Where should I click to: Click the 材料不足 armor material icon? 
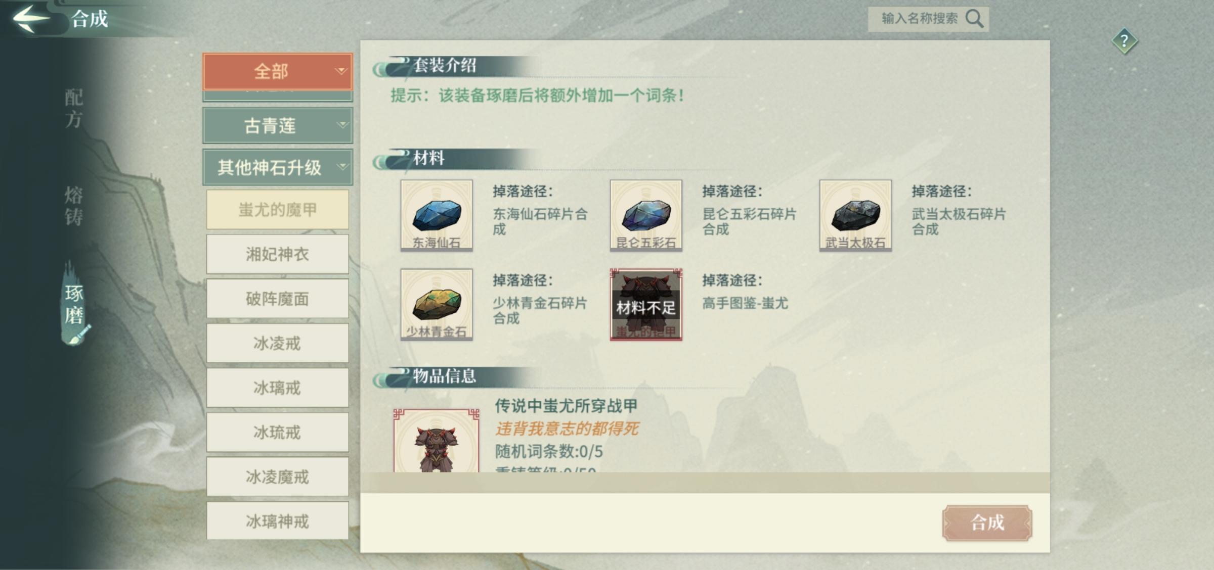point(646,304)
